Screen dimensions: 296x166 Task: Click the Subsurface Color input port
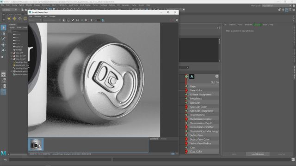pos(186,139)
